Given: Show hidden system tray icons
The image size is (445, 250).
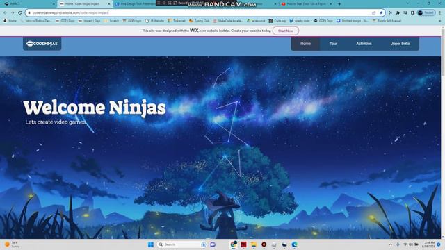Looking at the screenshot, I should (391, 244).
